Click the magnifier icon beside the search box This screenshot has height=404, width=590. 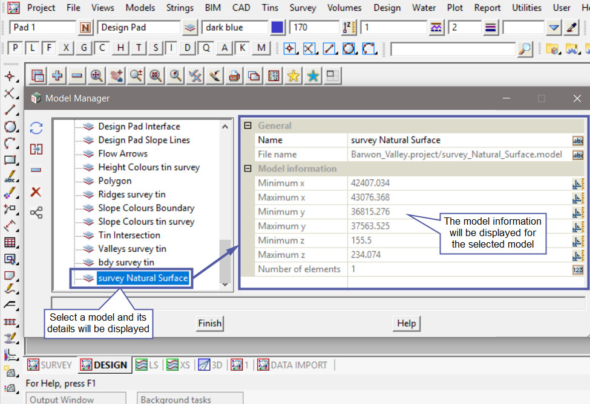525,49
